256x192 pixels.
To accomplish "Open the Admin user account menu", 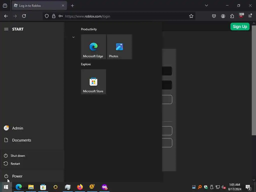I will tap(32, 128).
